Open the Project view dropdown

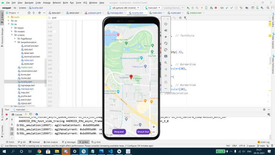pyautogui.click(x=12, y=13)
